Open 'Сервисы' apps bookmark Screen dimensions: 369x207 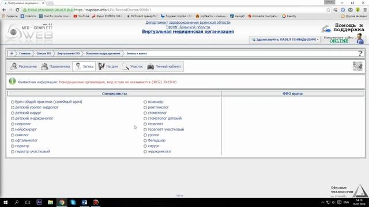coord(10,16)
